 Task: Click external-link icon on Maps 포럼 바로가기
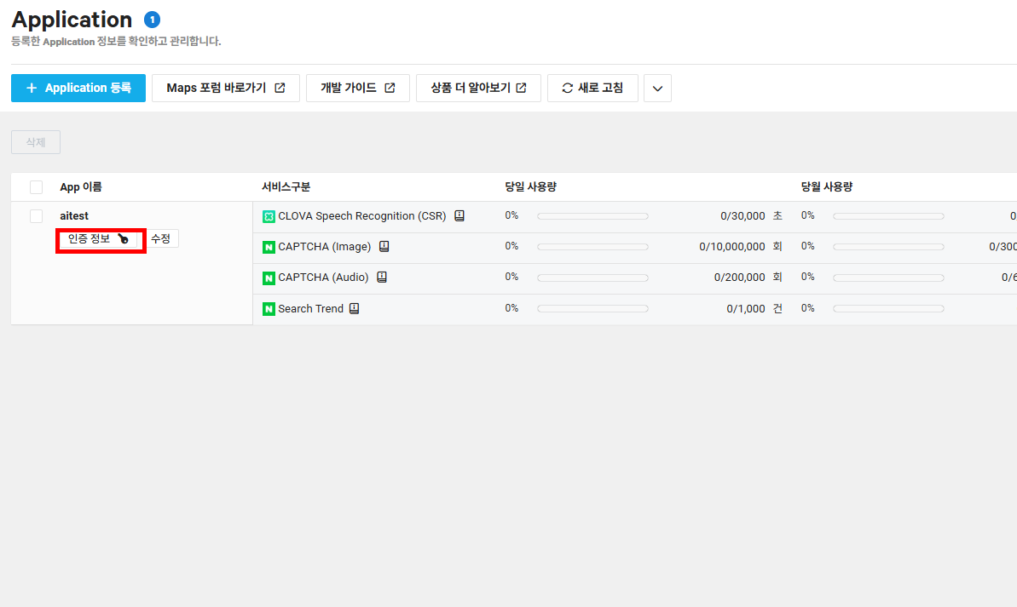pos(280,88)
